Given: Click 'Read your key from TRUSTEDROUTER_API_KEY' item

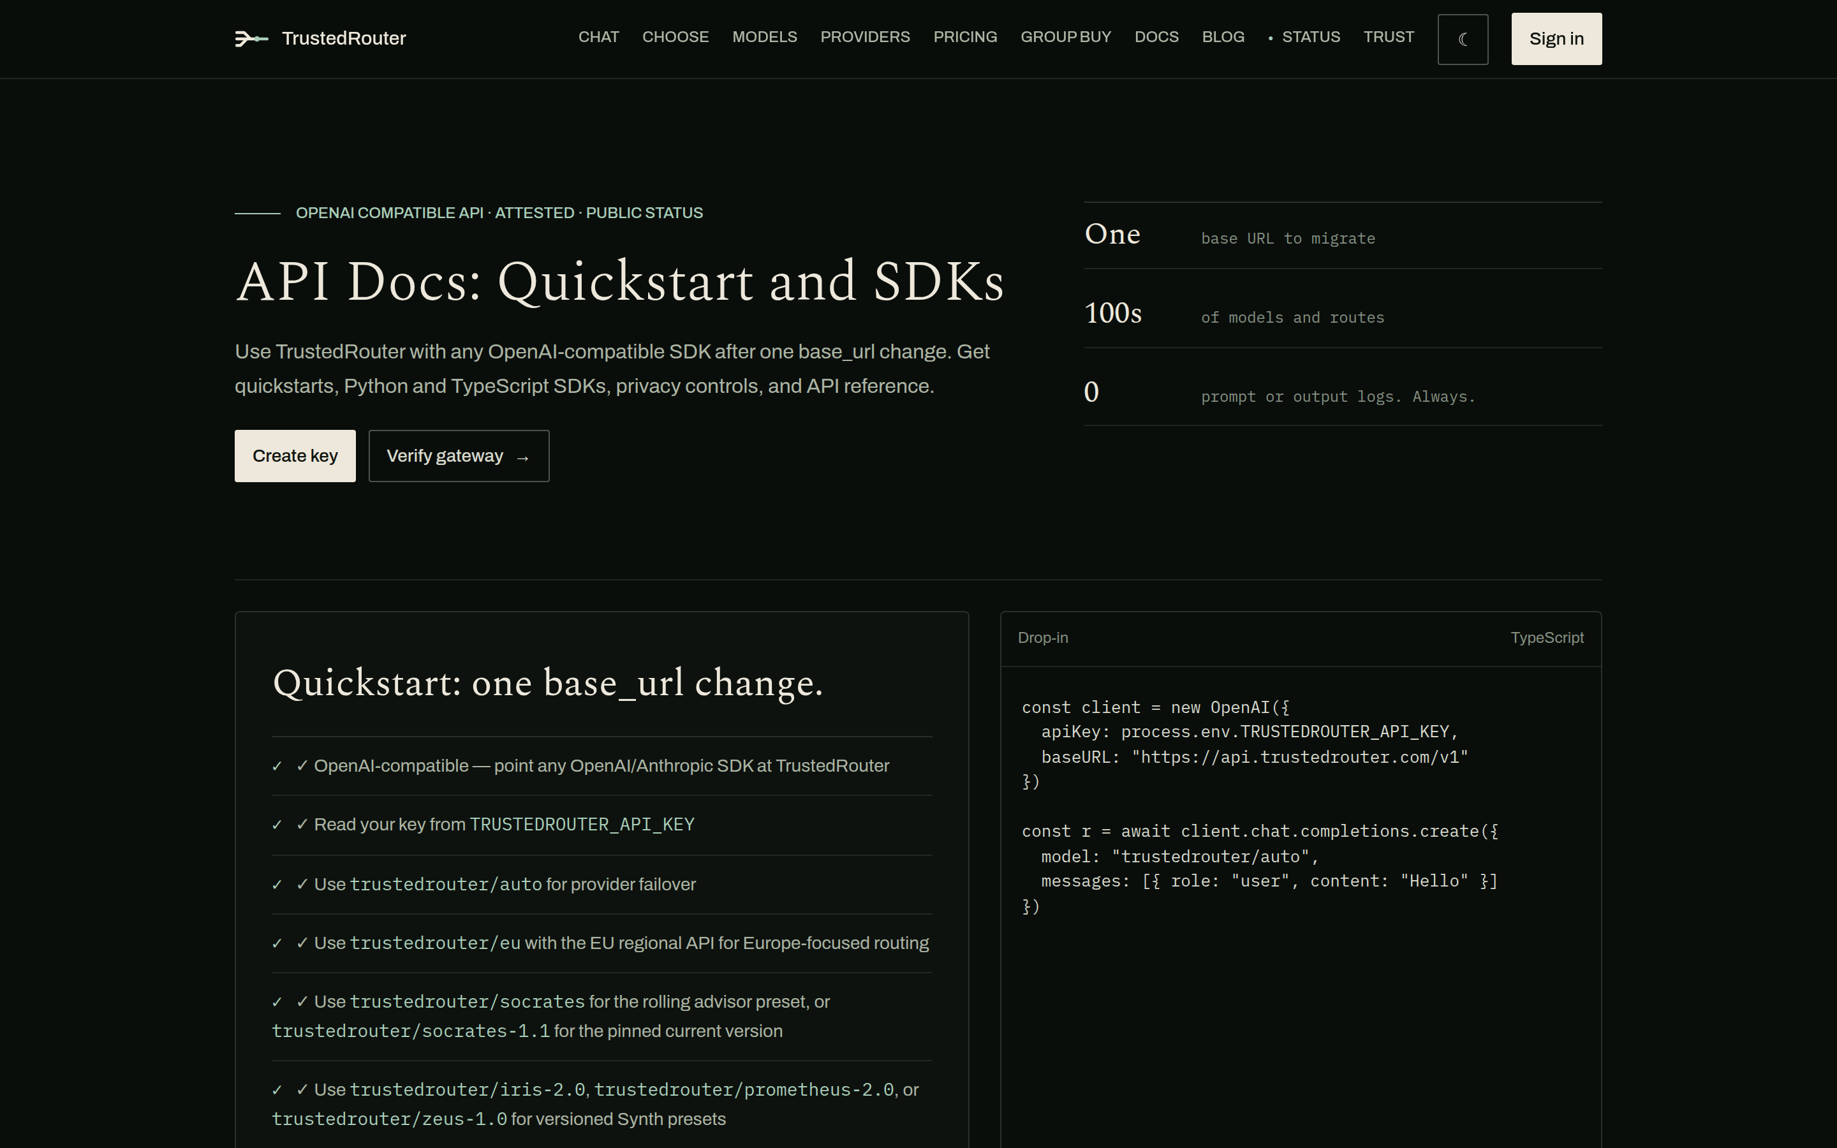Looking at the screenshot, I should click(602, 825).
